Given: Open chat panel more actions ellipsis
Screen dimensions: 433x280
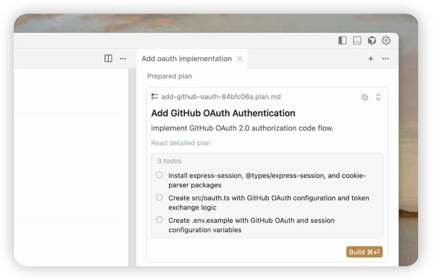Looking at the screenshot, I should (x=386, y=59).
